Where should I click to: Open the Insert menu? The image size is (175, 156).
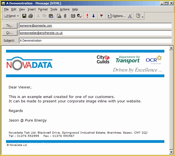click(x=32, y=9)
